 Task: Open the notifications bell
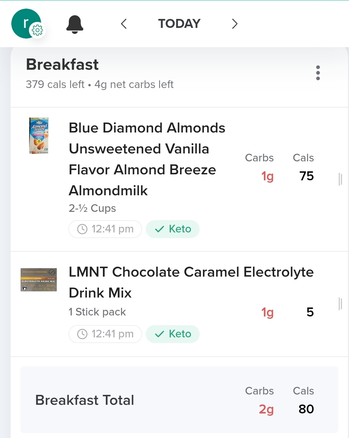pyautogui.click(x=75, y=24)
